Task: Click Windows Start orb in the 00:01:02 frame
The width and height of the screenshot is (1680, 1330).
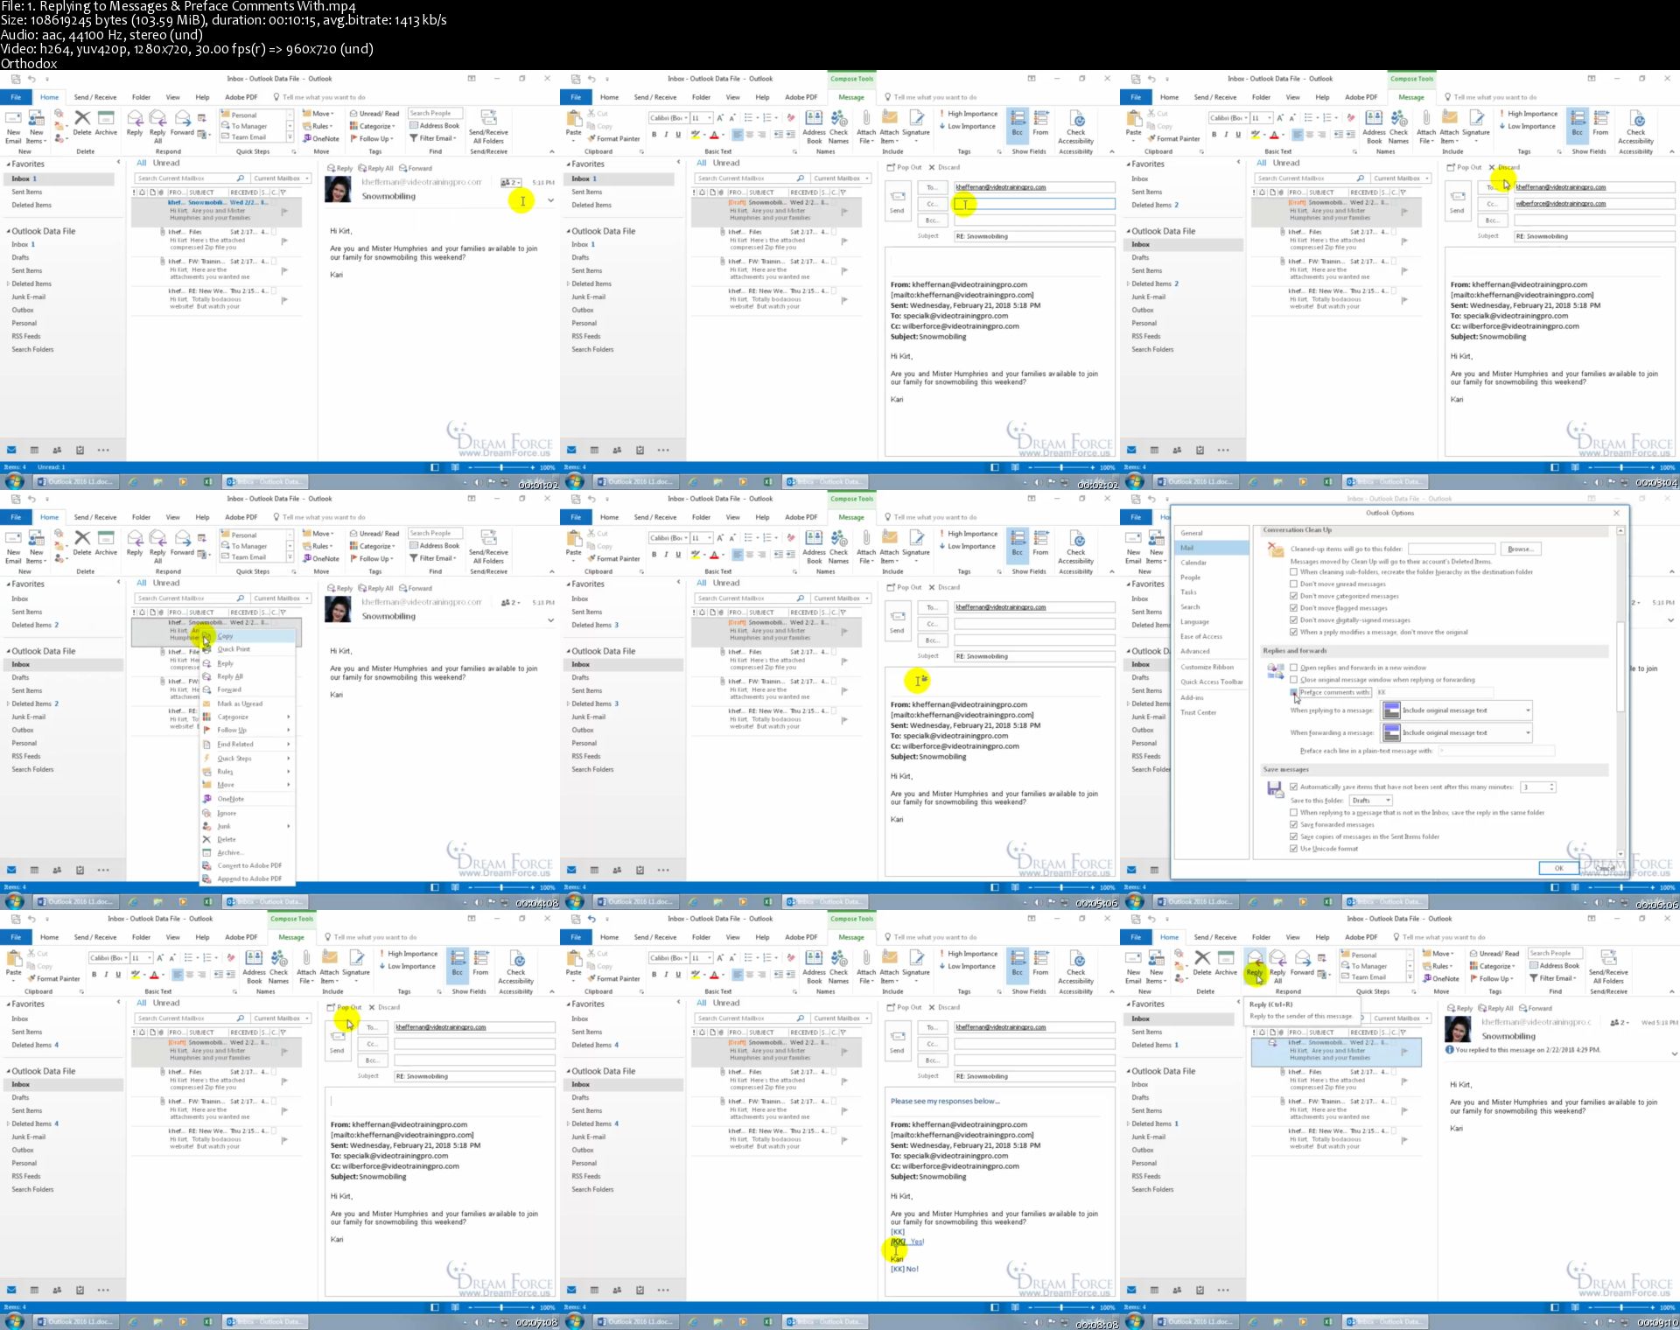Action: point(14,482)
